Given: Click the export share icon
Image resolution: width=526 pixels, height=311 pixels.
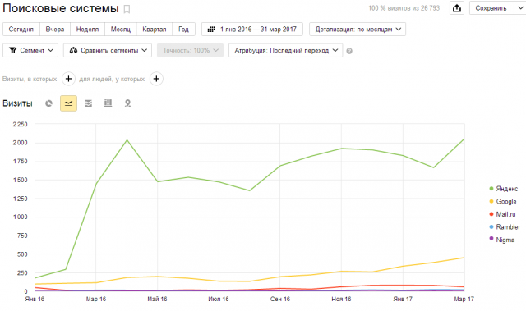Looking at the screenshot, I should (x=457, y=8).
